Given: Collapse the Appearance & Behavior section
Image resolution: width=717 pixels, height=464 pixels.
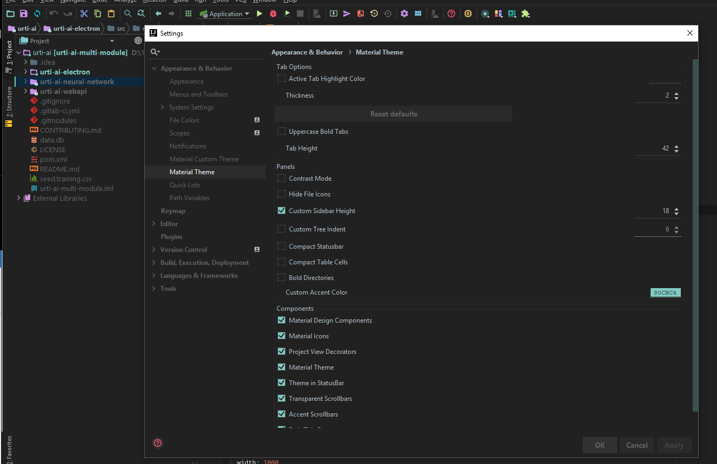Looking at the screenshot, I should point(154,68).
